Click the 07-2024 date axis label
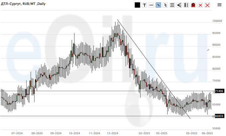 point(17,133)
